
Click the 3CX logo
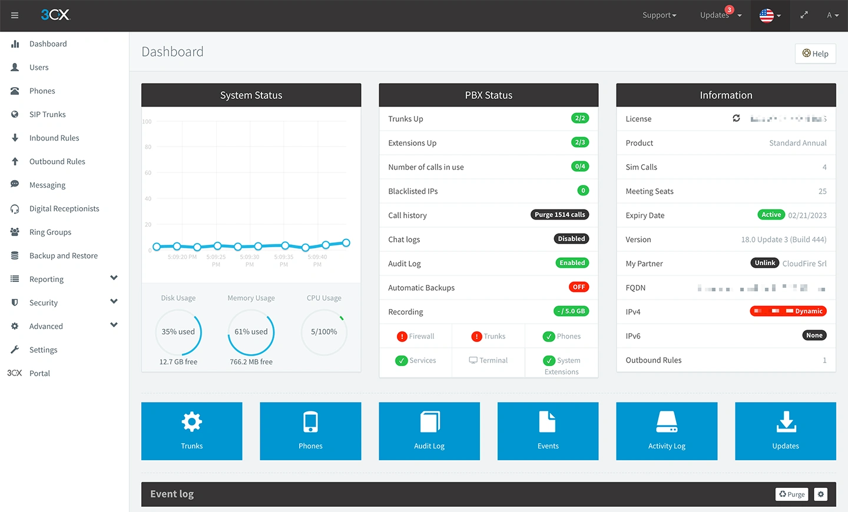[x=55, y=15]
